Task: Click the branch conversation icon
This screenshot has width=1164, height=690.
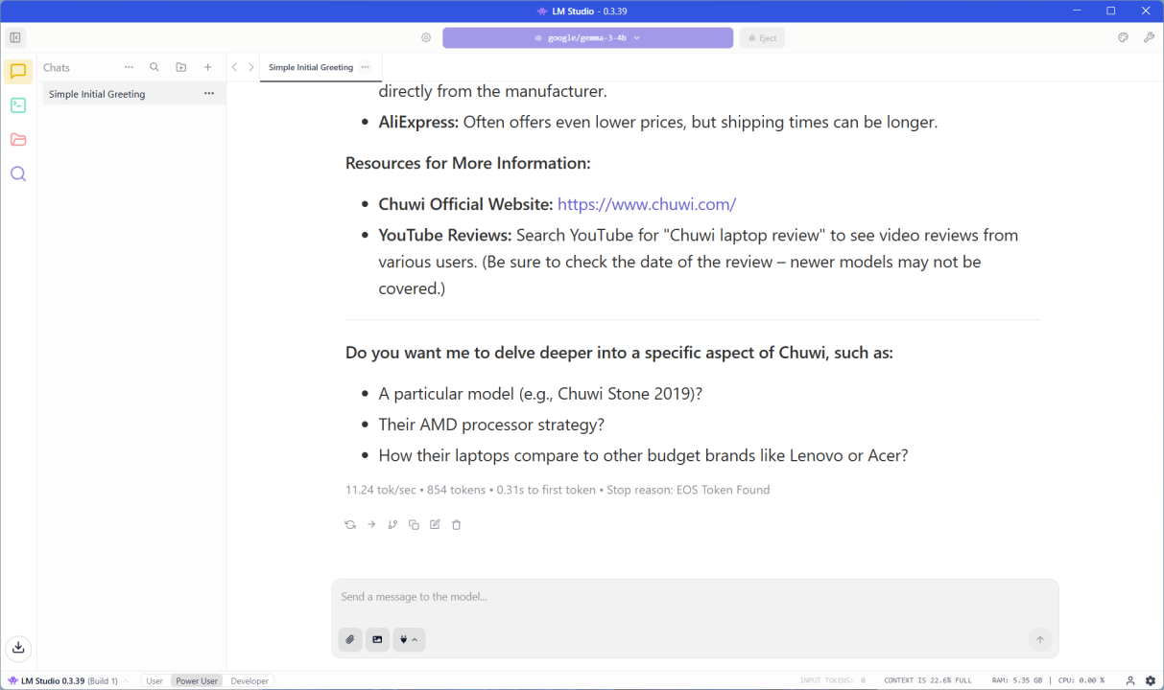Action: [392, 524]
